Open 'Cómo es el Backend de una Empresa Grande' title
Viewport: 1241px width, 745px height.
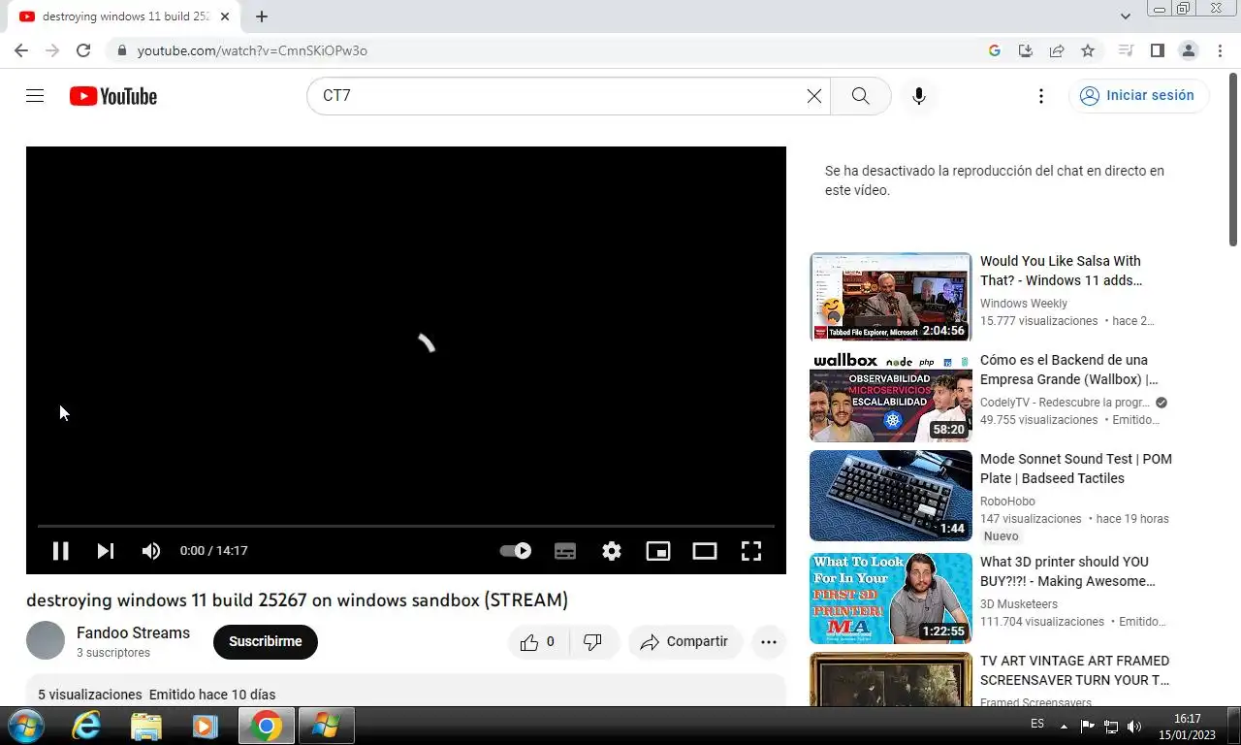tap(1068, 370)
